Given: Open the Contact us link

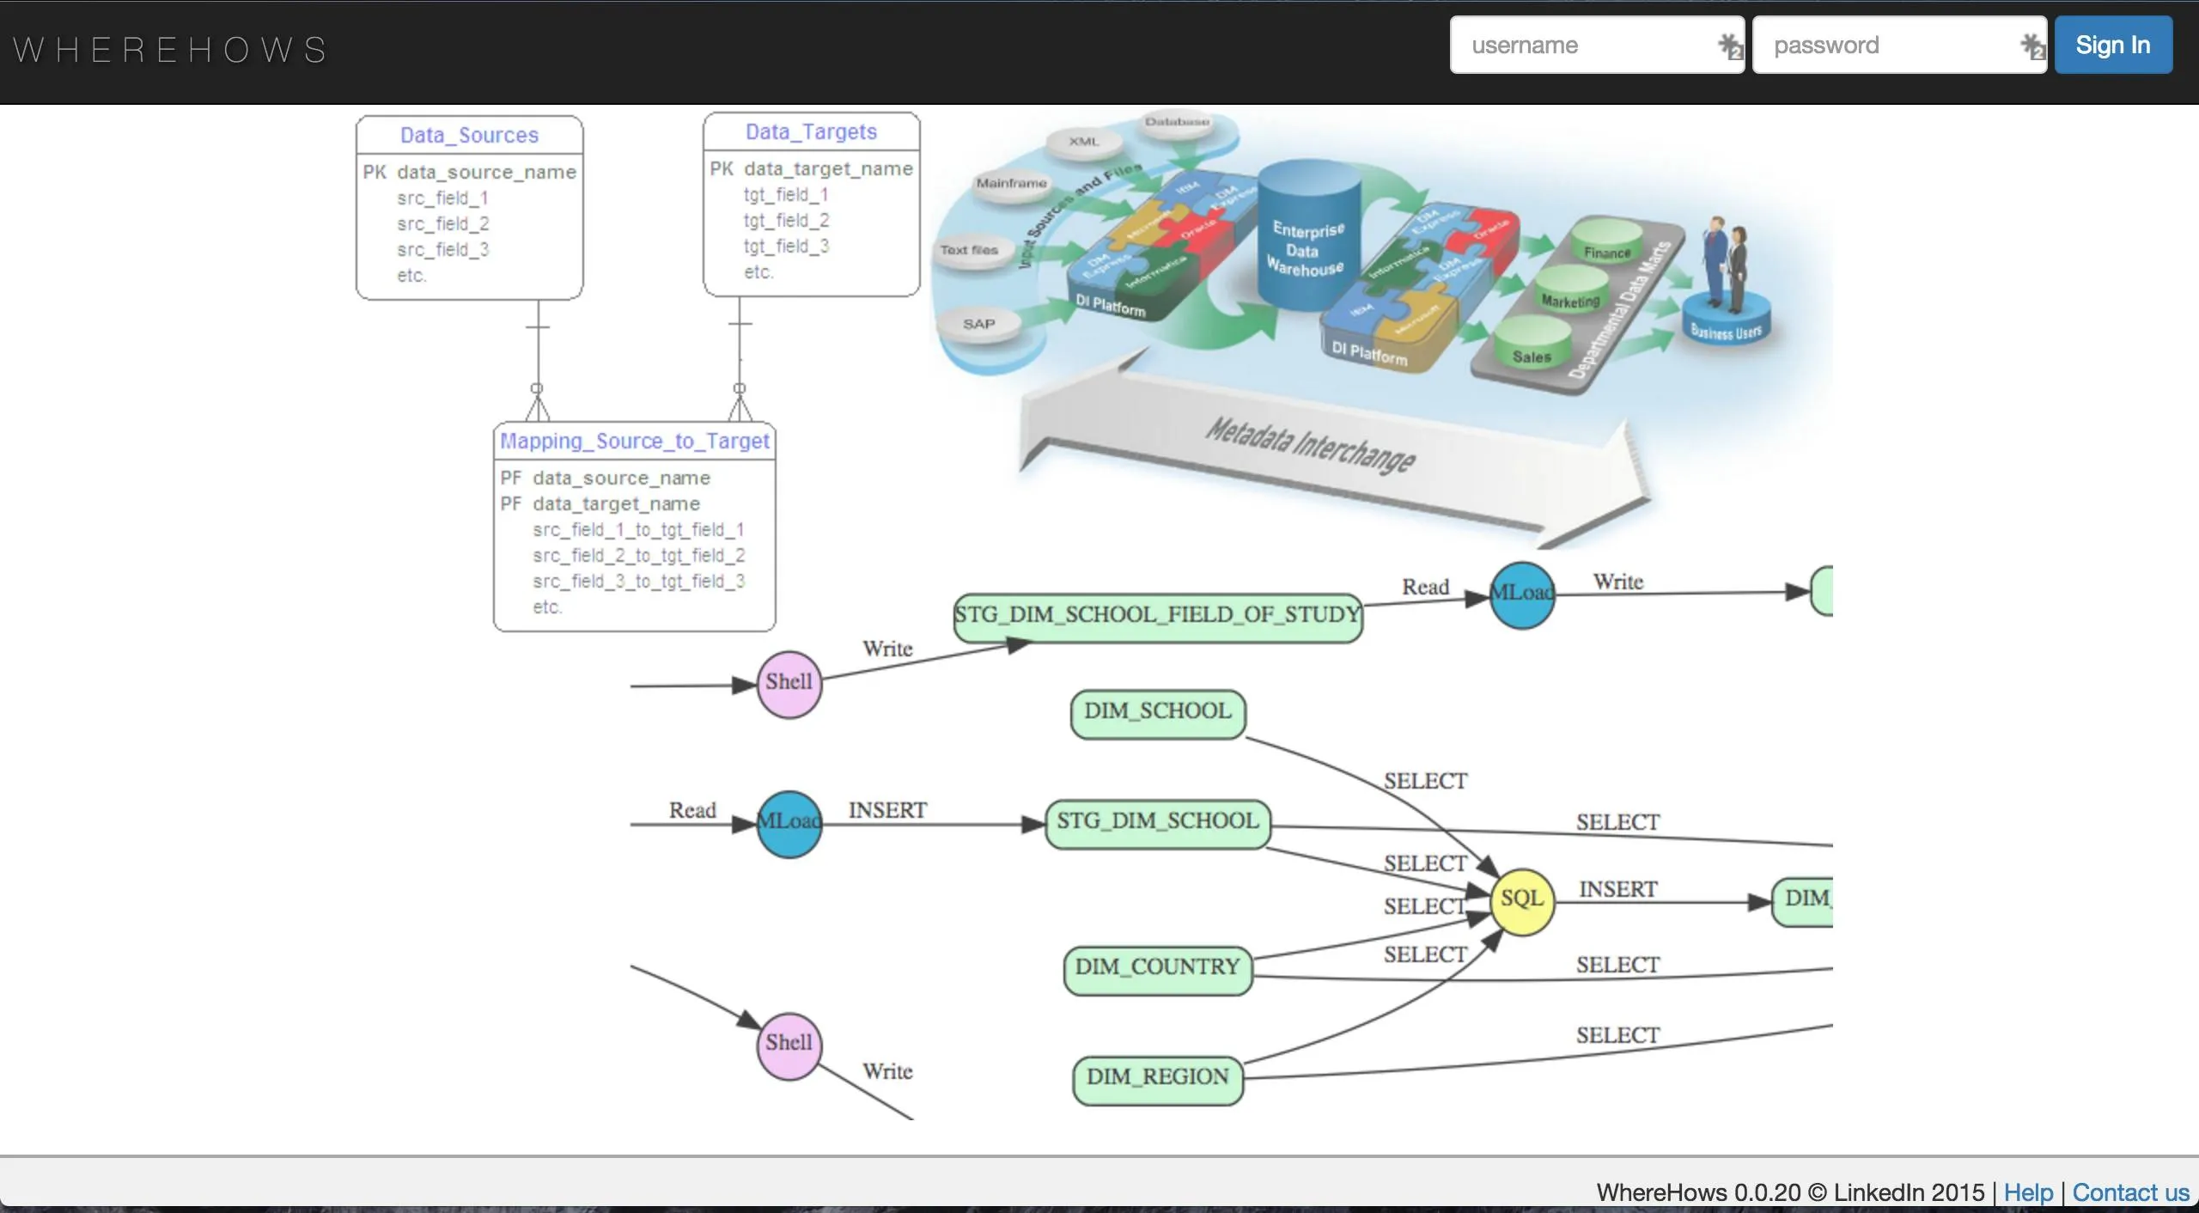Looking at the screenshot, I should [x=2130, y=1192].
